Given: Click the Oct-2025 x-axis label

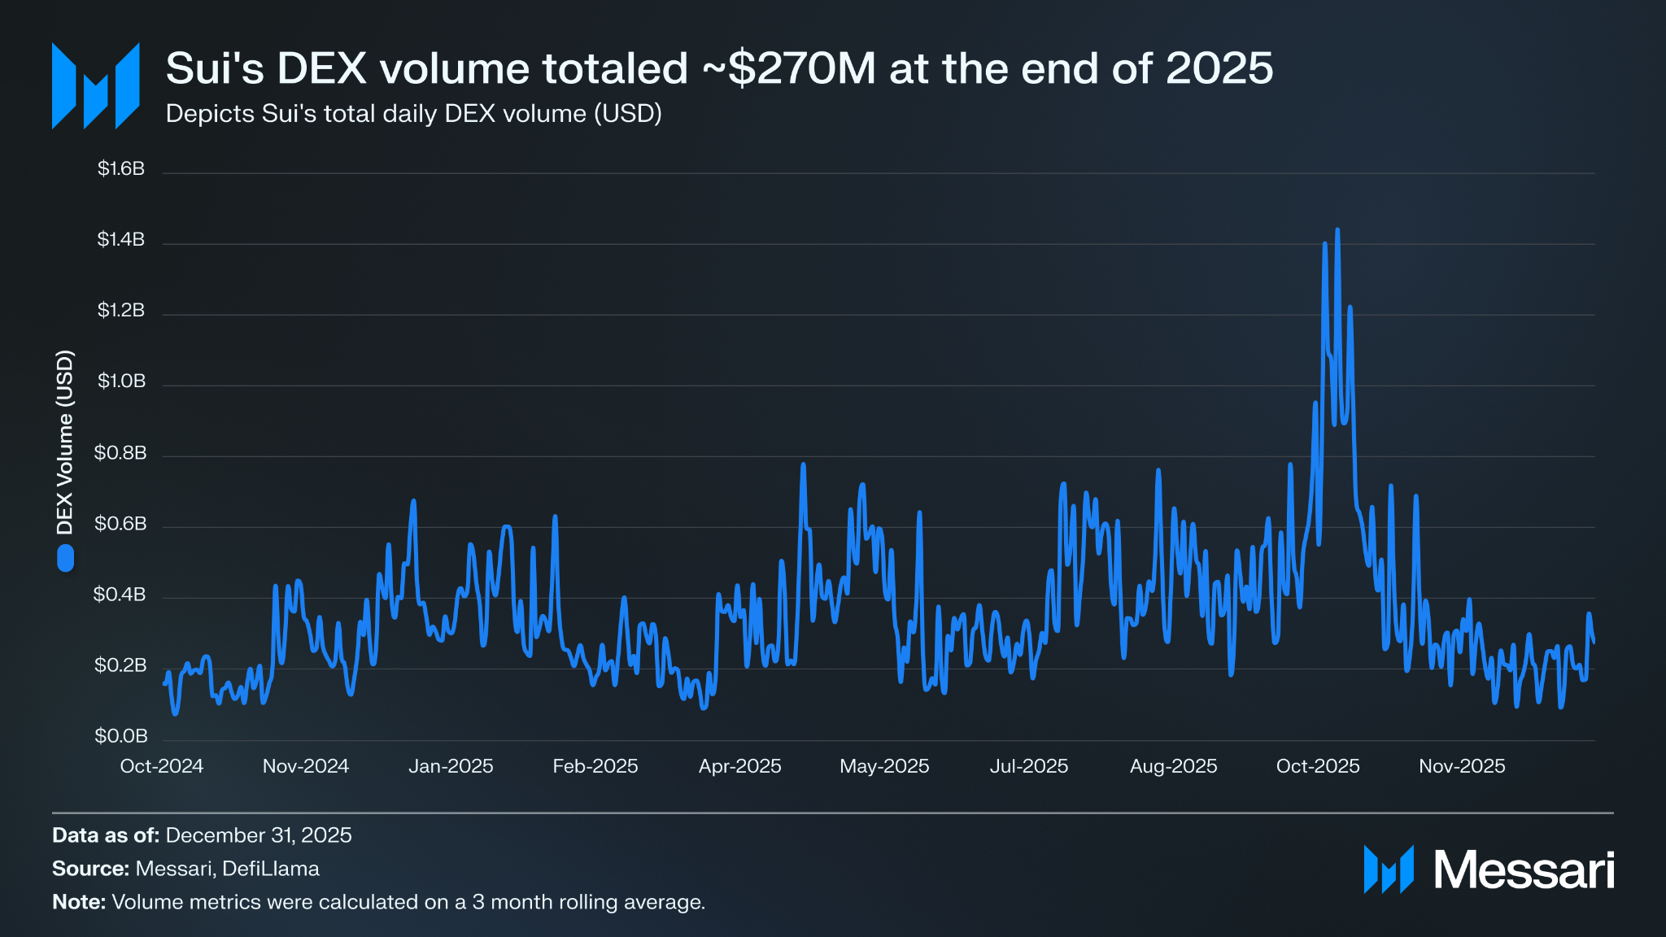Looking at the screenshot, I should (x=1318, y=766).
